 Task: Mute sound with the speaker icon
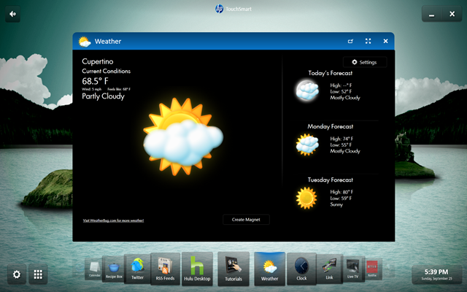pyautogui.click(x=12, y=14)
